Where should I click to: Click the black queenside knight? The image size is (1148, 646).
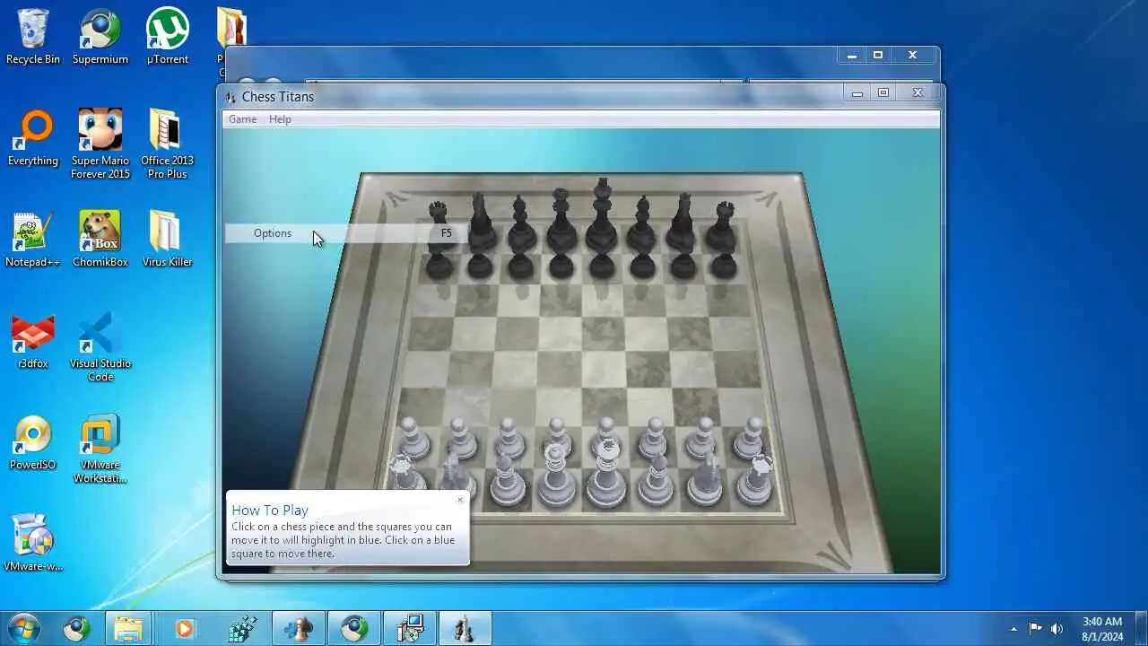tap(480, 223)
